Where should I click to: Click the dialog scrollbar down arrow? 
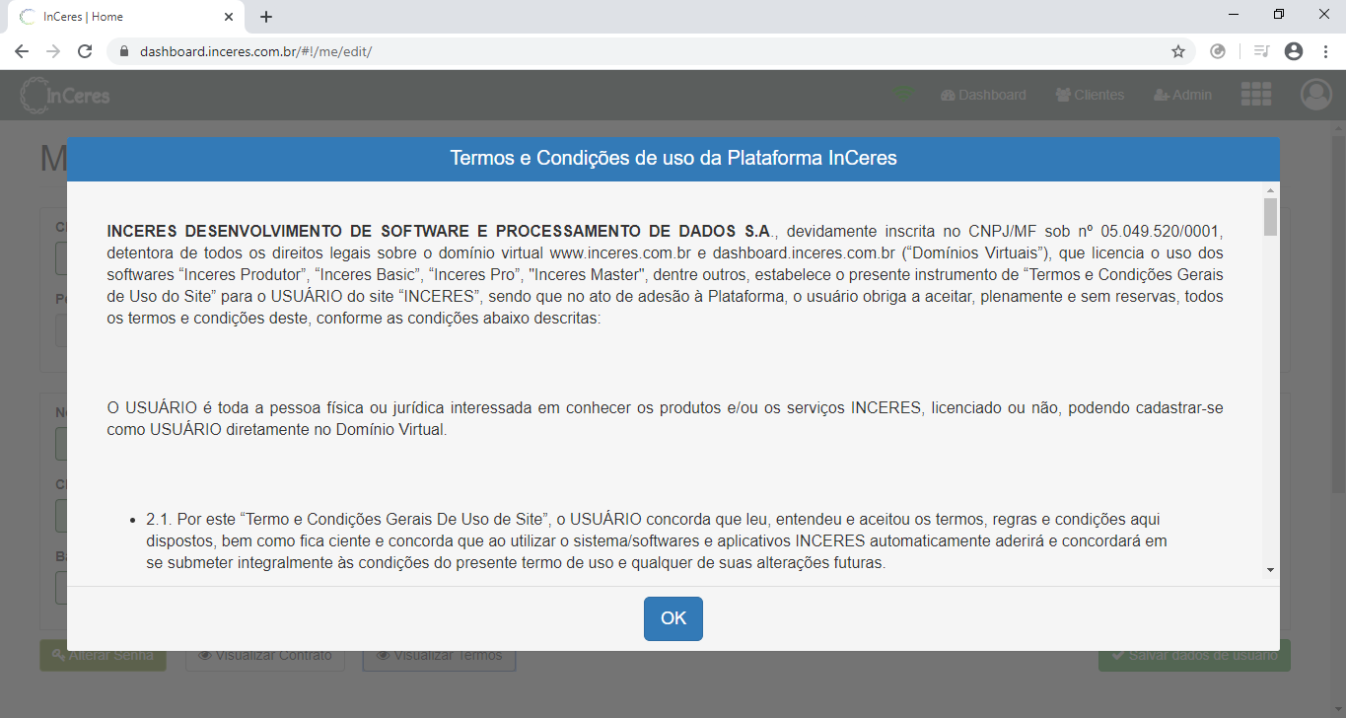click(1270, 570)
